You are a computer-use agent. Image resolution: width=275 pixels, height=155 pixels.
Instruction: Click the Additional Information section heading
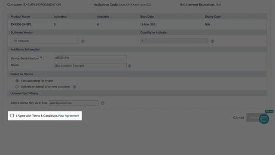[x=25, y=50]
